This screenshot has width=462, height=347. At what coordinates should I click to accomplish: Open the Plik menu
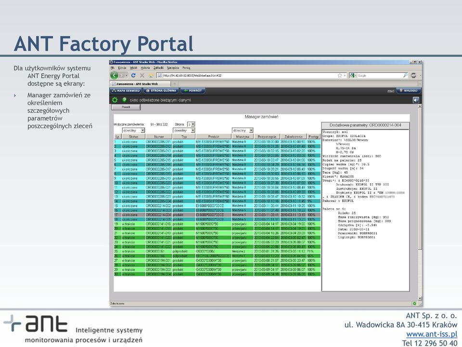[112, 67]
